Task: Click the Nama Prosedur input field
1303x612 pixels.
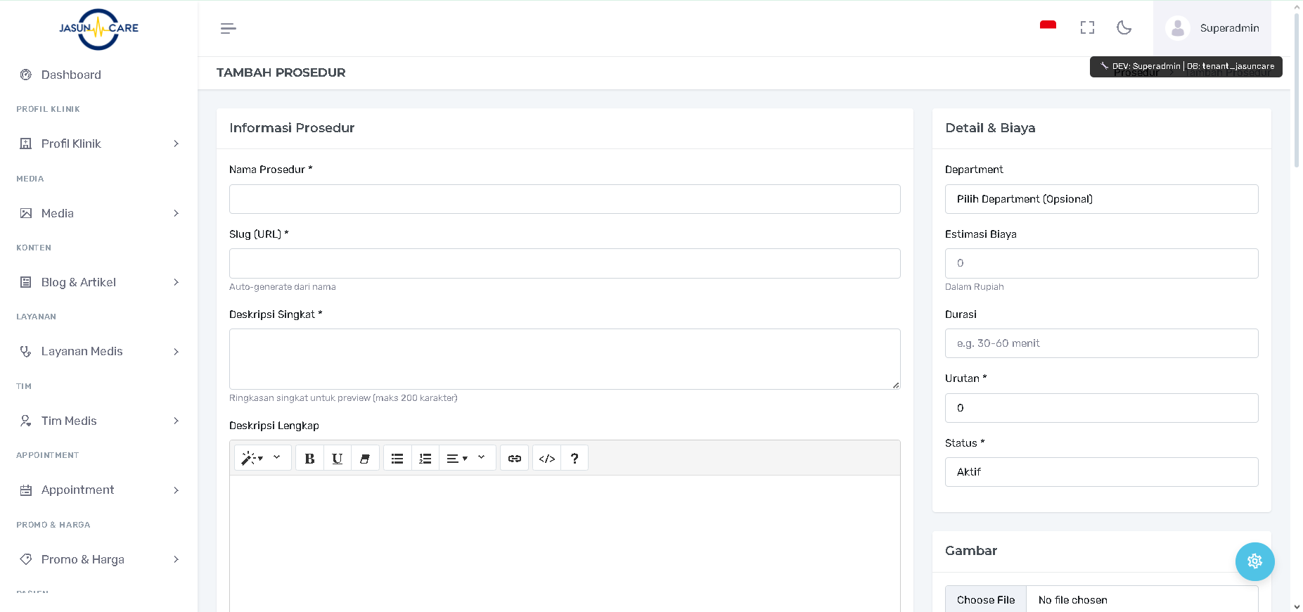Action: [x=565, y=199]
